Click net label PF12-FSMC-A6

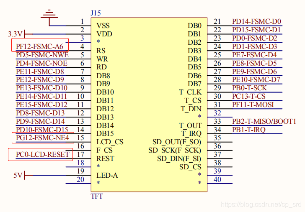[x=39, y=46]
